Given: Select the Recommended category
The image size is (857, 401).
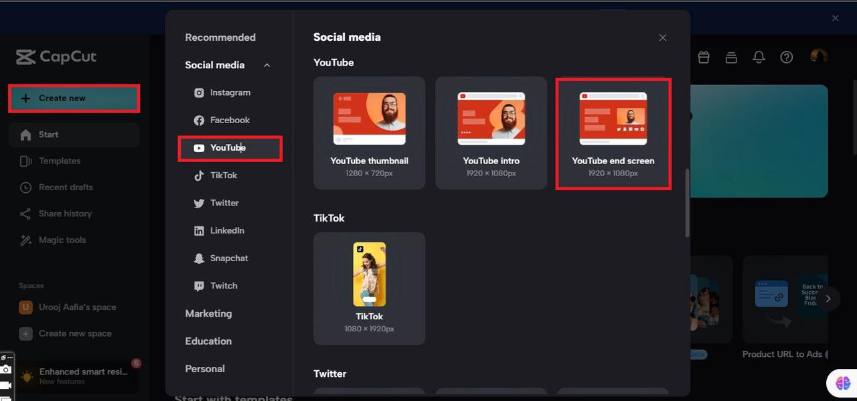Looking at the screenshot, I should (x=220, y=37).
